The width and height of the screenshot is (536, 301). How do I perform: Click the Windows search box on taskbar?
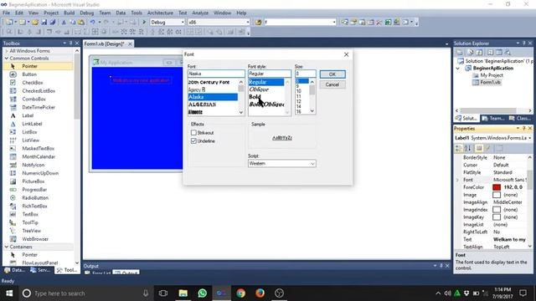coord(85,293)
